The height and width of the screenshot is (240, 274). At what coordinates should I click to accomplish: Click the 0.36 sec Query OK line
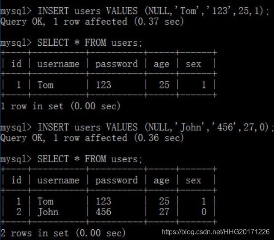click(x=92, y=138)
